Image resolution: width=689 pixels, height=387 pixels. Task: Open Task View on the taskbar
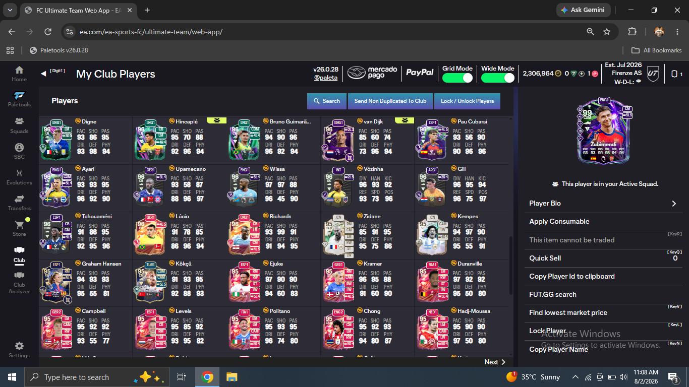click(x=182, y=377)
